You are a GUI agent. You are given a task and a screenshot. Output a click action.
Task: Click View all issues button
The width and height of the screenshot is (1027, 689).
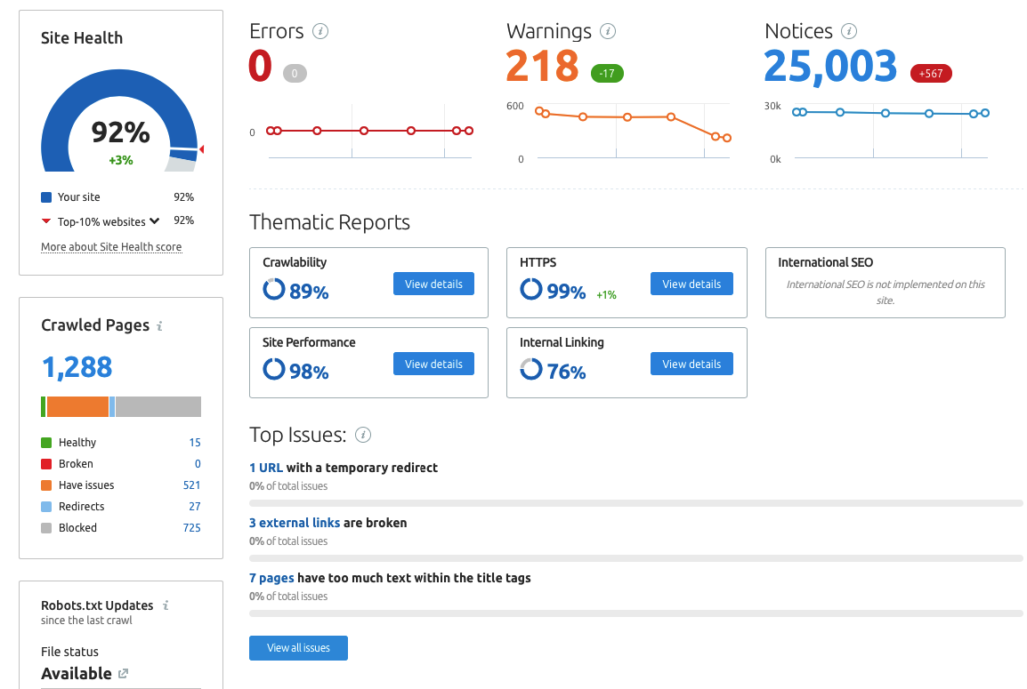pos(298,647)
